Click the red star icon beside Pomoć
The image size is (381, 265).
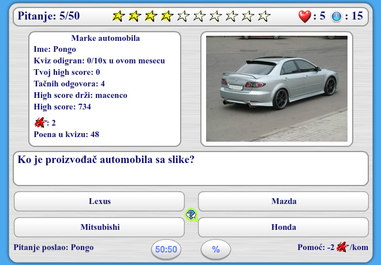point(342,247)
